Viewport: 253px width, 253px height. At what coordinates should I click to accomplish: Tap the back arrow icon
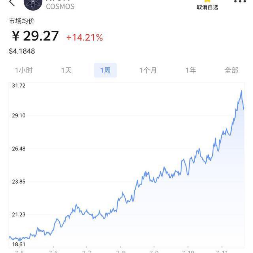pyautogui.click(x=12, y=3)
